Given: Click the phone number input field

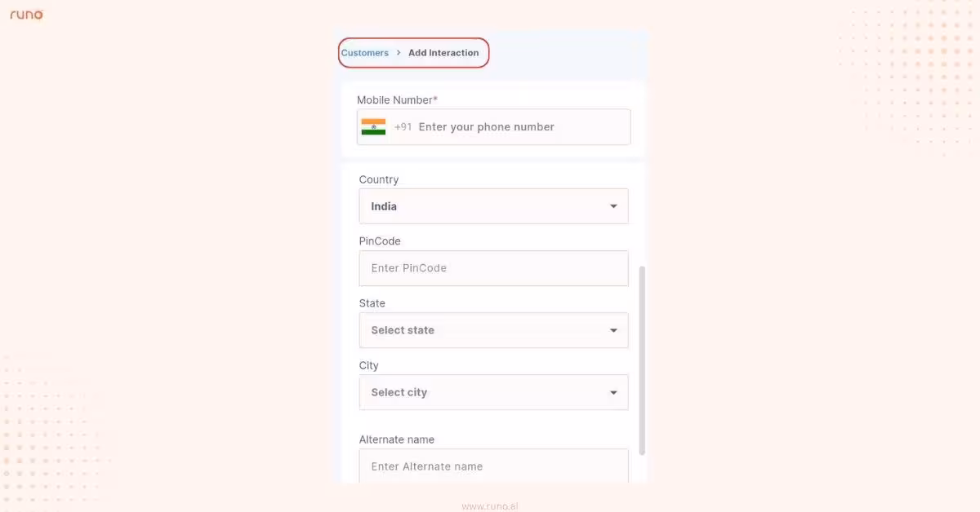Looking at the screenshot, I should pos(506,126).
